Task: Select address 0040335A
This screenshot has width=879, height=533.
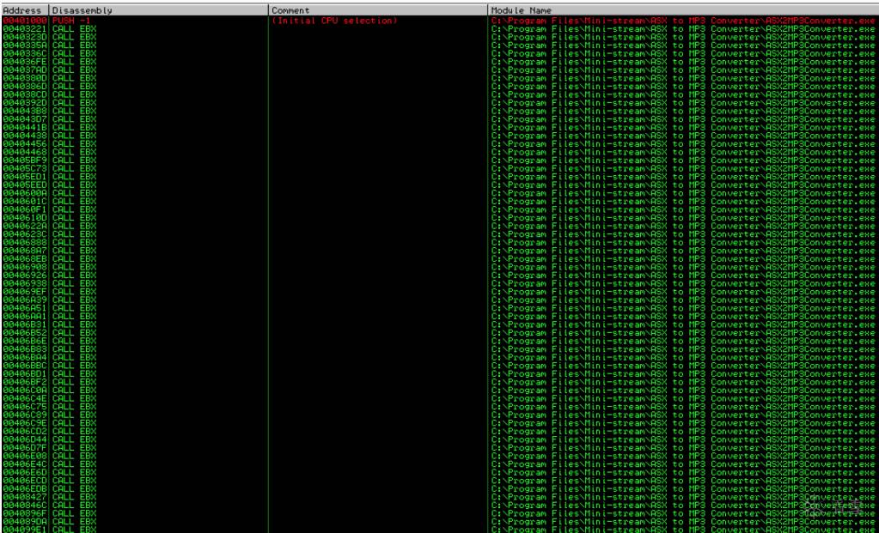Action: tap(25, 45)
